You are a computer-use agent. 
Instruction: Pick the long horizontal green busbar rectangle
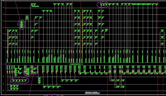point(86,64)
